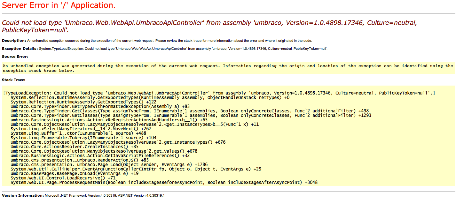Click the italic "Could not load type" error message
The height and width of the screenshot is (212, 456).
point(209,26)
